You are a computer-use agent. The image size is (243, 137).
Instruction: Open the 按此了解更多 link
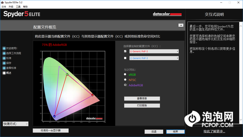click(x=214, y=131)
